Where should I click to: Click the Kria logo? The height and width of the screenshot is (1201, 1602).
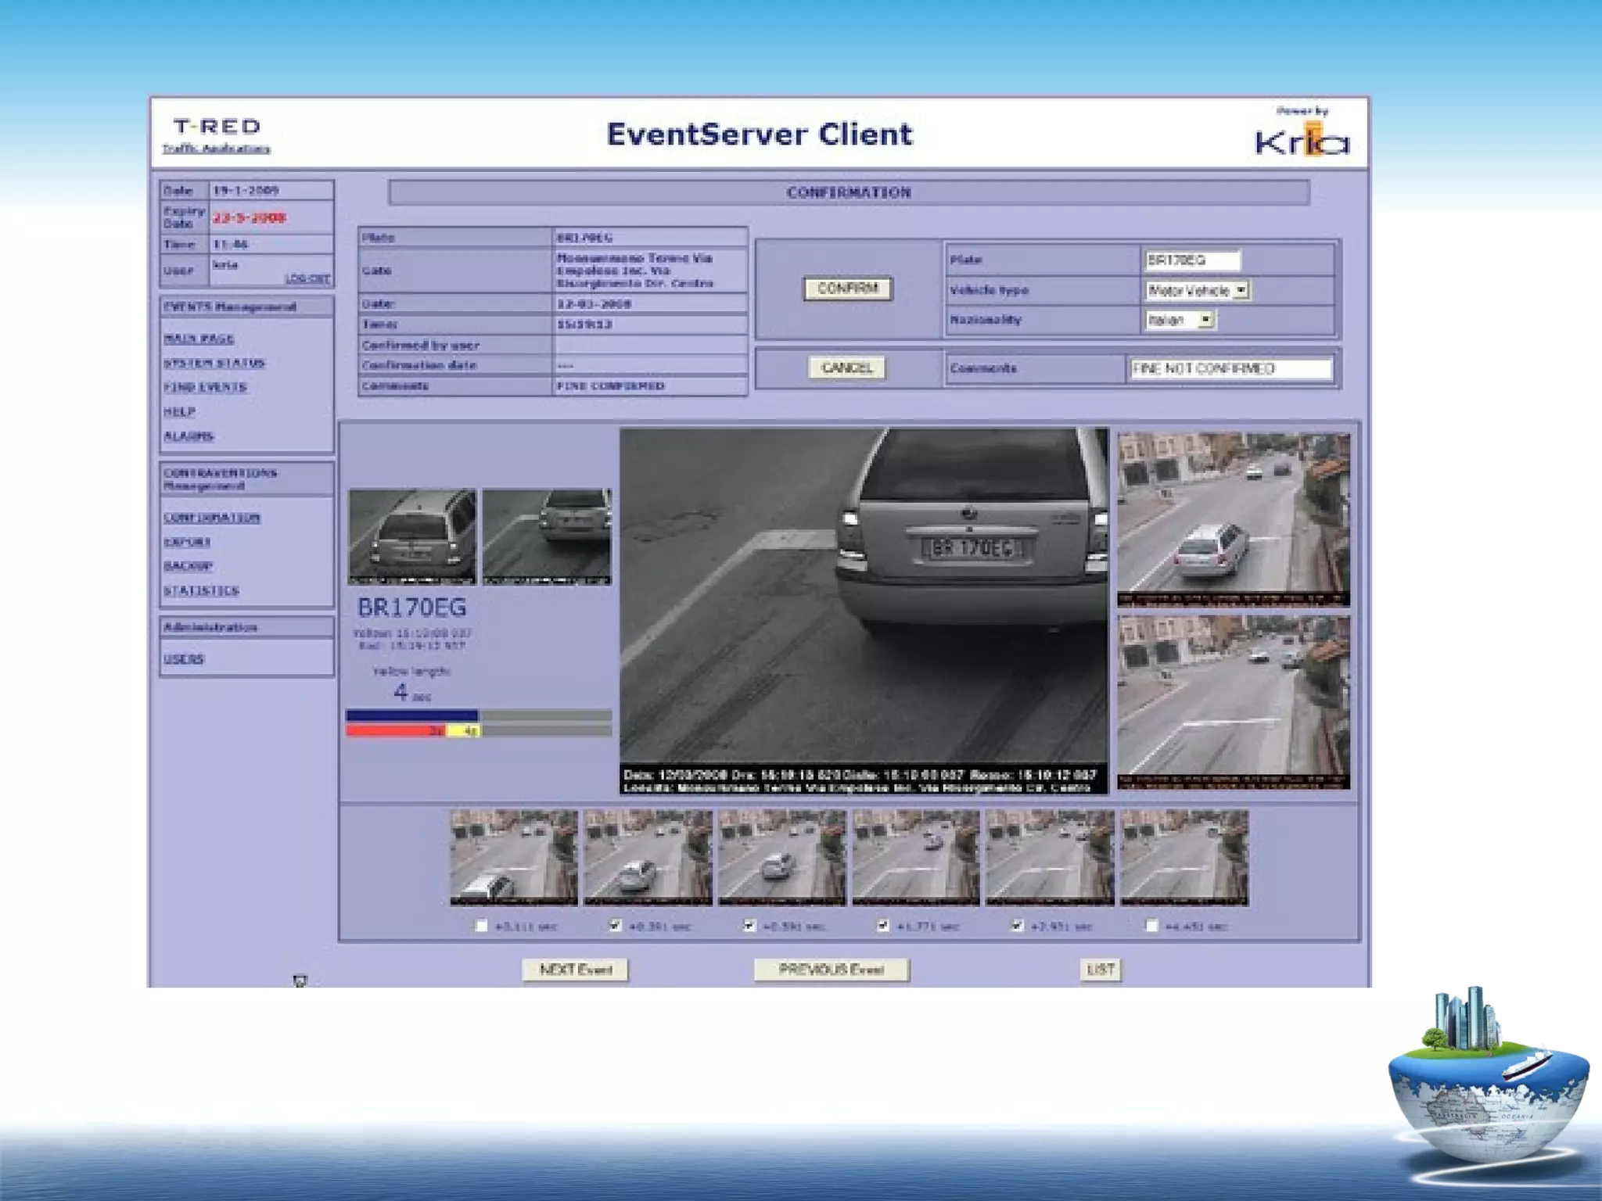tap(1302, 141)
